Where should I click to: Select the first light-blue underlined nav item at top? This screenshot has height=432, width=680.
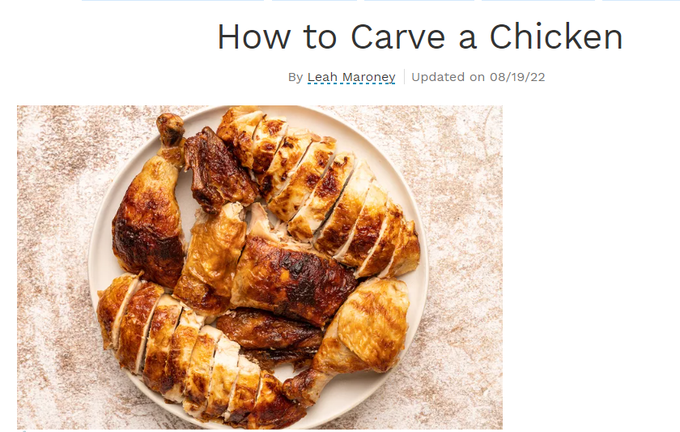[x=172, y=1]
